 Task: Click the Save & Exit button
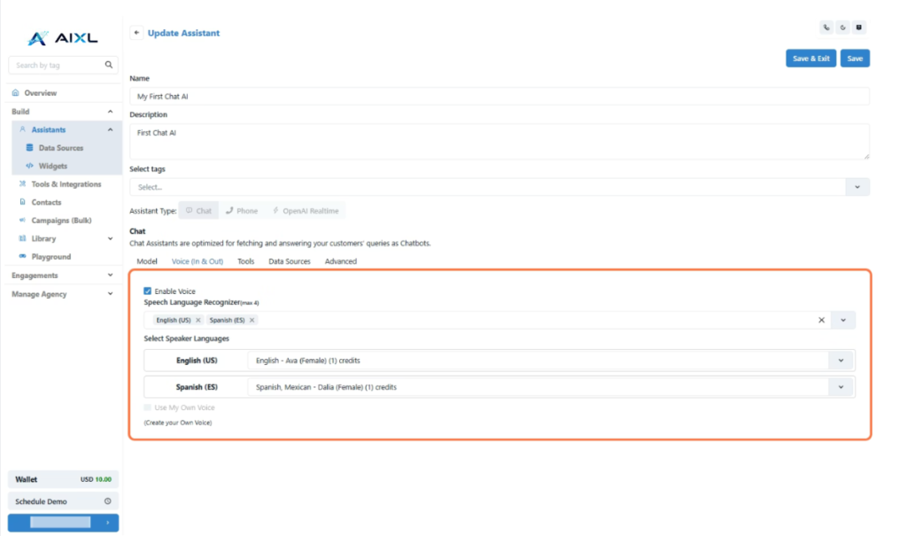(810, 58)
